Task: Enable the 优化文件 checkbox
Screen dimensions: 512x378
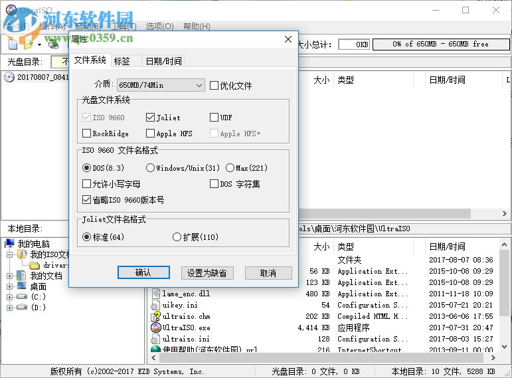Action: coord(214,86)
